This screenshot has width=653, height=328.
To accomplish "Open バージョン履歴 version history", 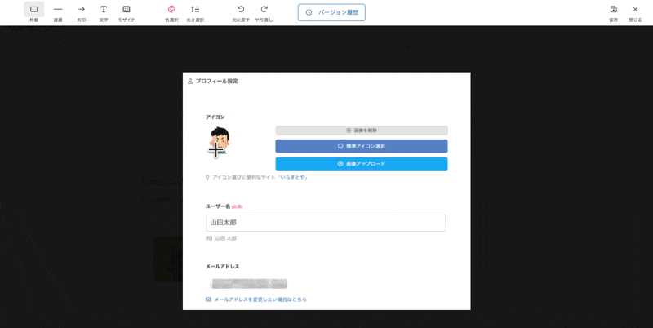I will pos(331,12).
